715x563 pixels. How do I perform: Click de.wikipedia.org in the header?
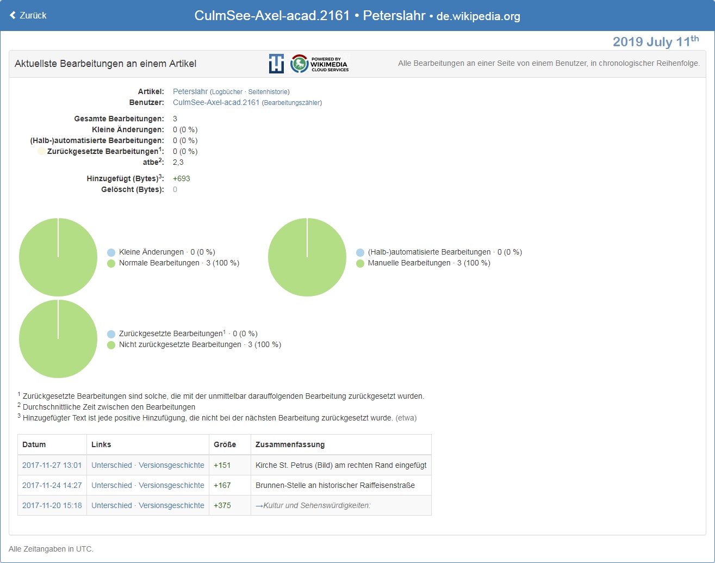478,16
